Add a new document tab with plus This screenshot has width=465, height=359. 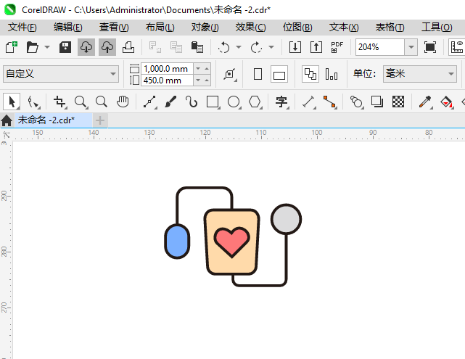click(100, 120)
